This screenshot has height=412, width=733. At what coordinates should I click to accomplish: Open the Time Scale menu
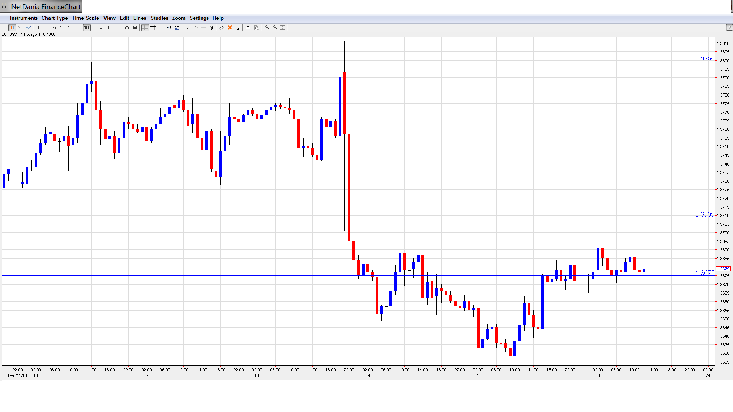(x=85, y=18)
